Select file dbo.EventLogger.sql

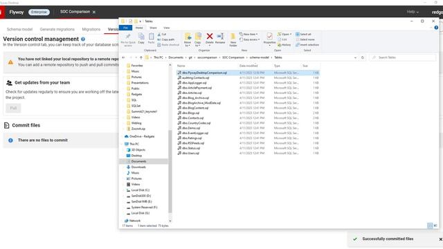coord(195,133)
